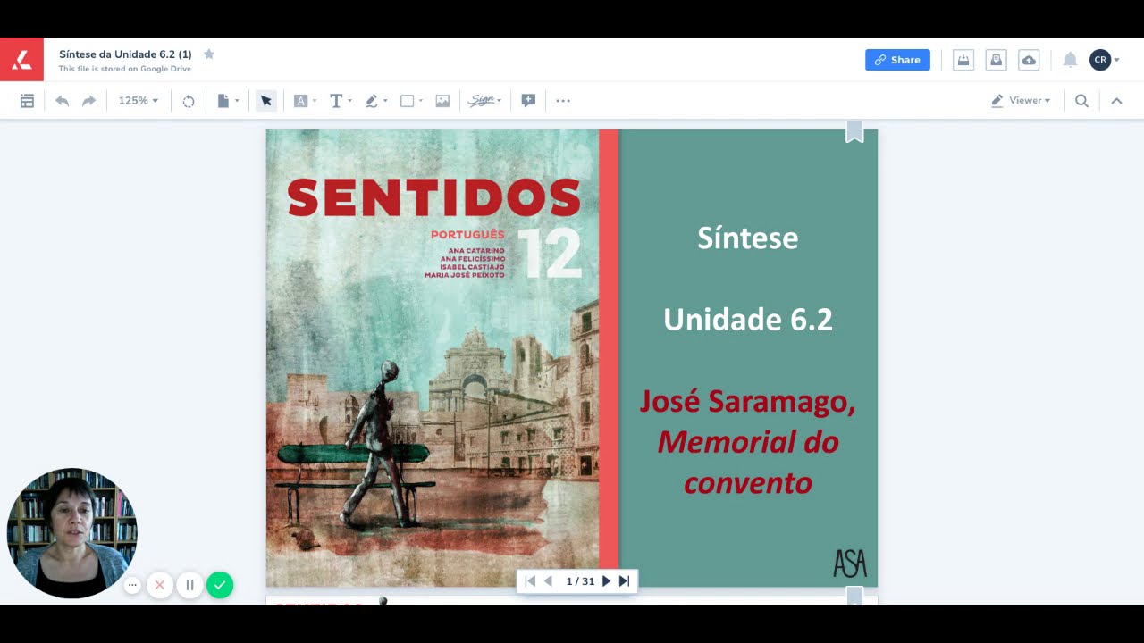Open the CR account menu

pos(1104,60)
